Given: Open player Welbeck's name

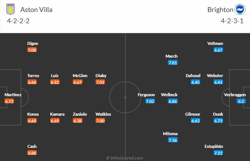Looking at the screenshot, I should coord(169,95).
